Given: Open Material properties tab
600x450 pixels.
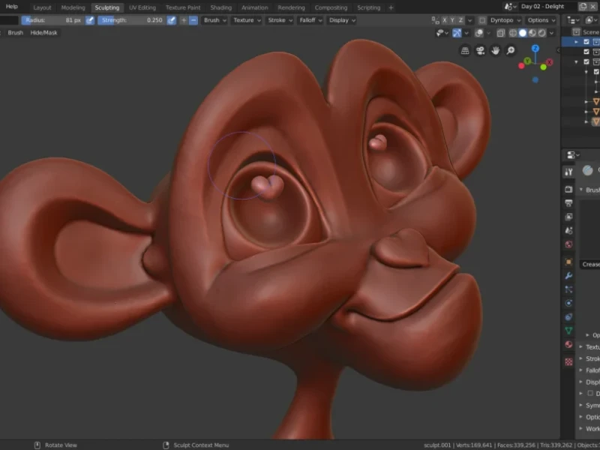Looking at the screenshot, I should pos(568,344).
